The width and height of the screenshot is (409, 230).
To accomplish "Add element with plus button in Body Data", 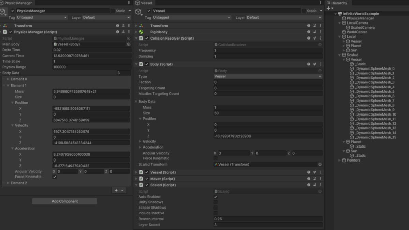I will [x=116, y=190].
